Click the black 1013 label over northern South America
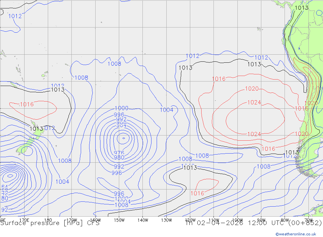323x237 pixels. (302, 8)
